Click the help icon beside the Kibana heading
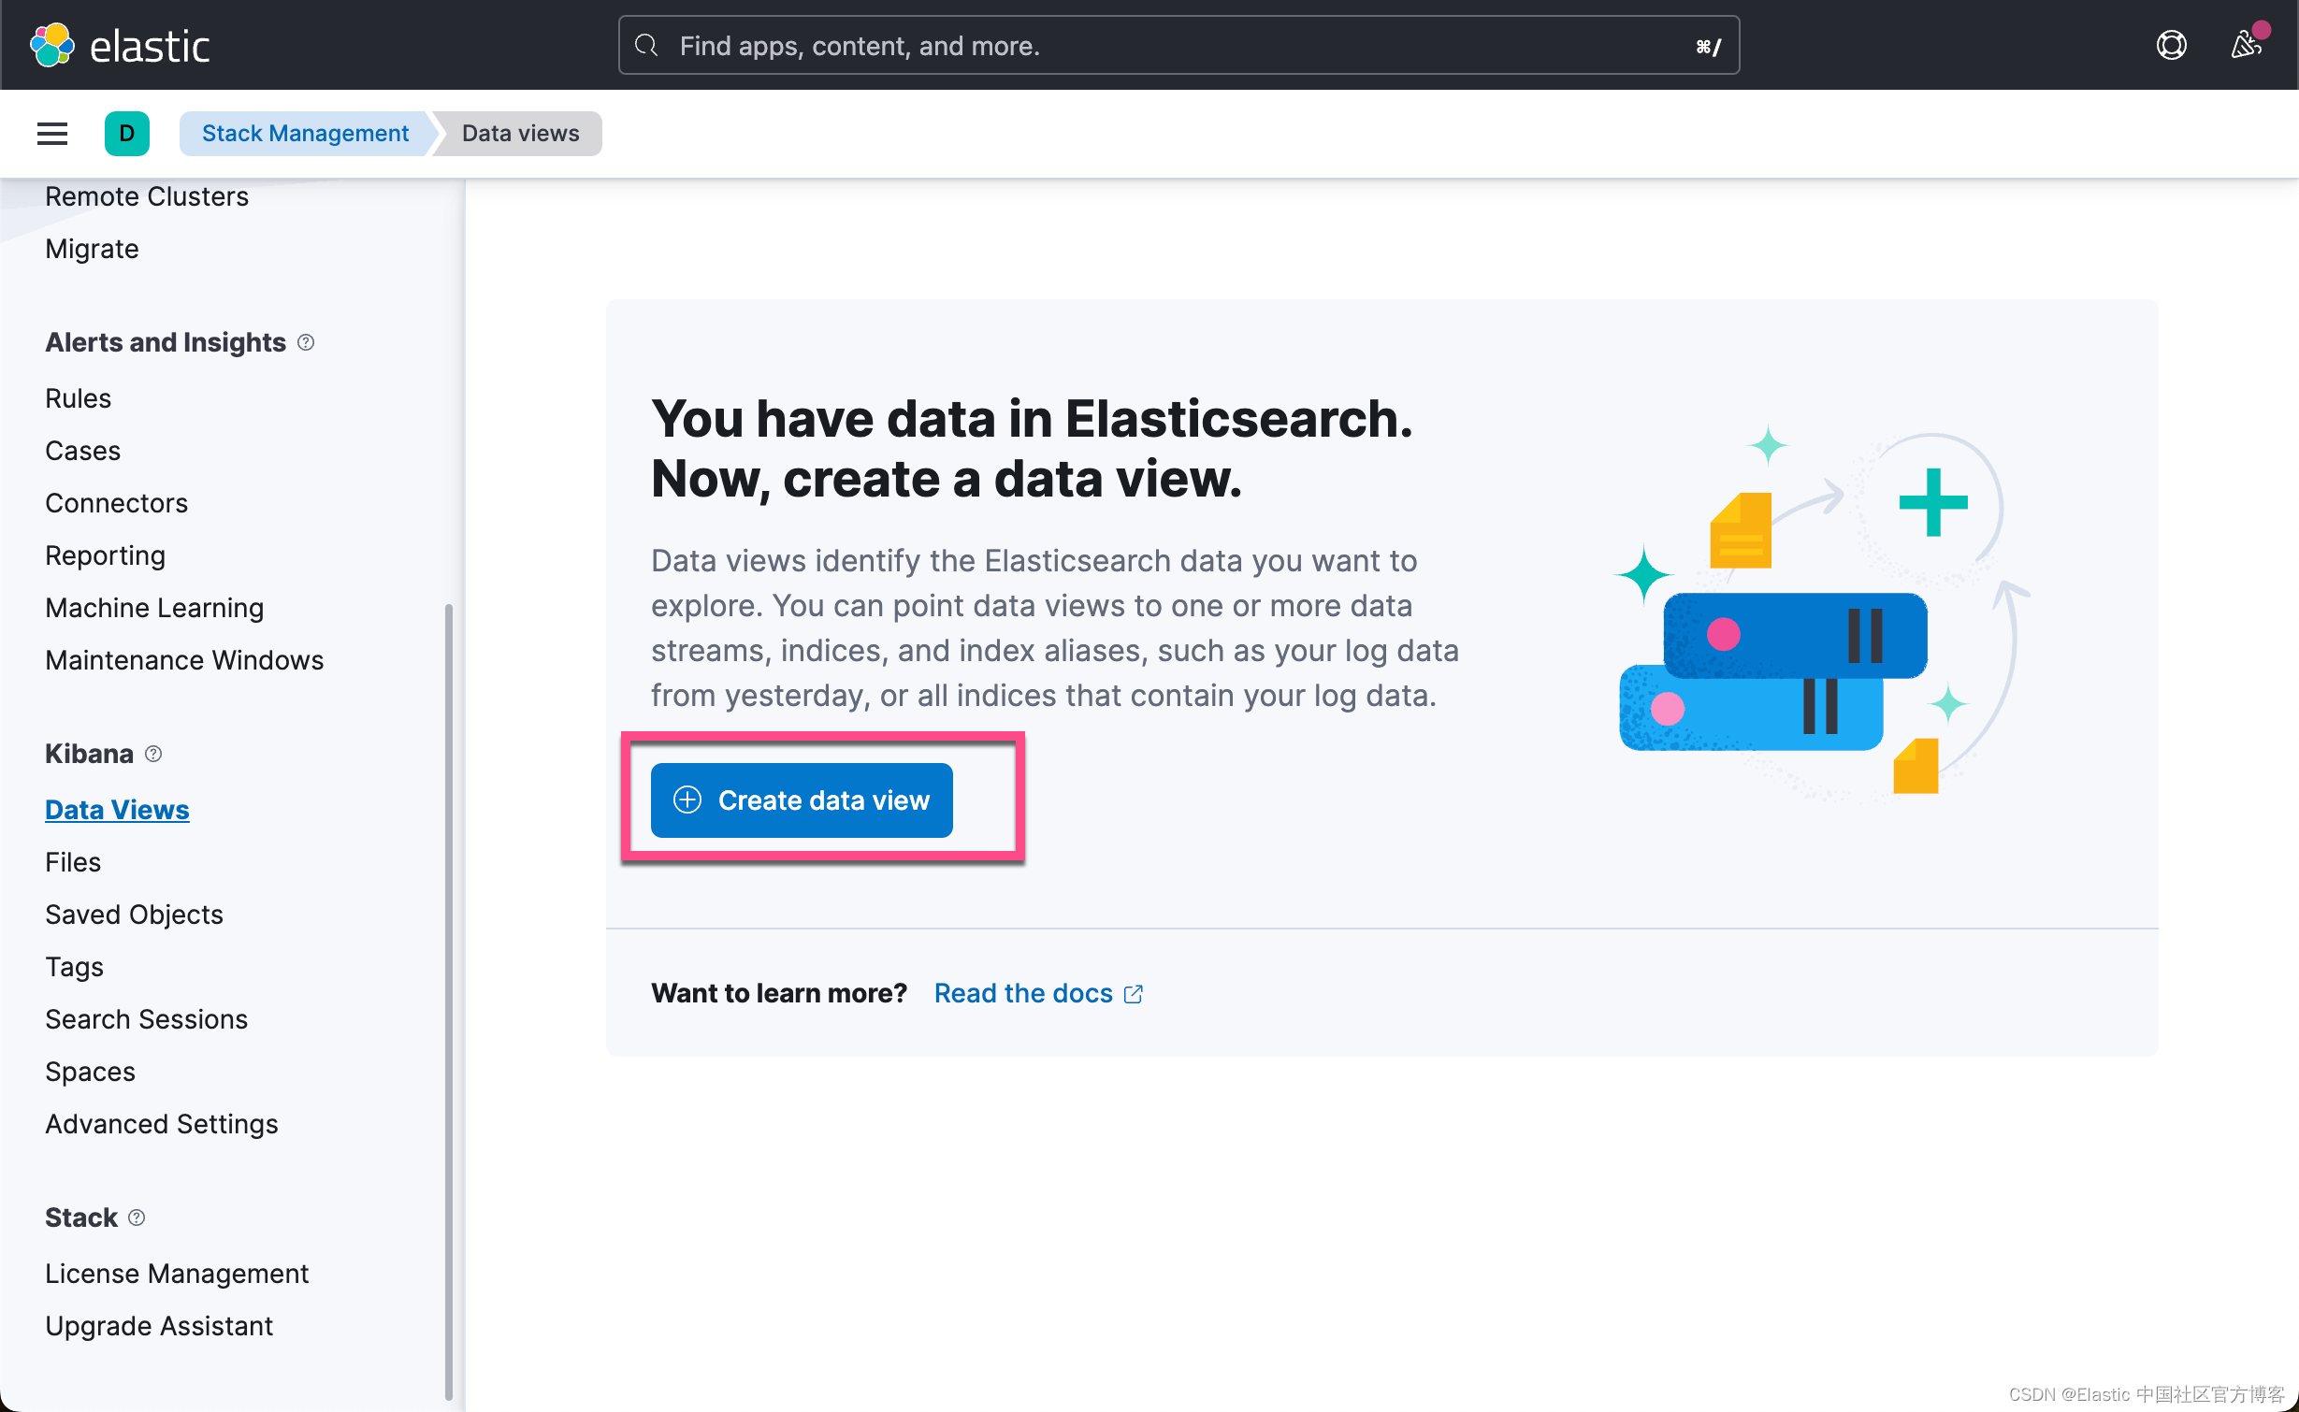2299x1412 pixels. tap(153, 754)
